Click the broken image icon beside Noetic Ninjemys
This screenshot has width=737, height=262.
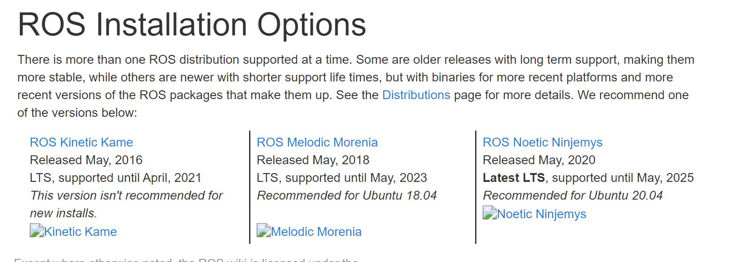tap(490, 212)
